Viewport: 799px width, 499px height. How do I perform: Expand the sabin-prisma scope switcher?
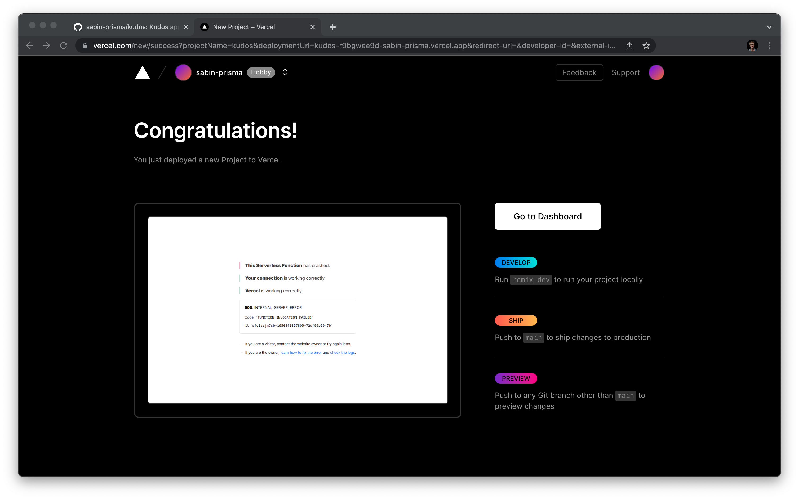click(x=285, y=72)
